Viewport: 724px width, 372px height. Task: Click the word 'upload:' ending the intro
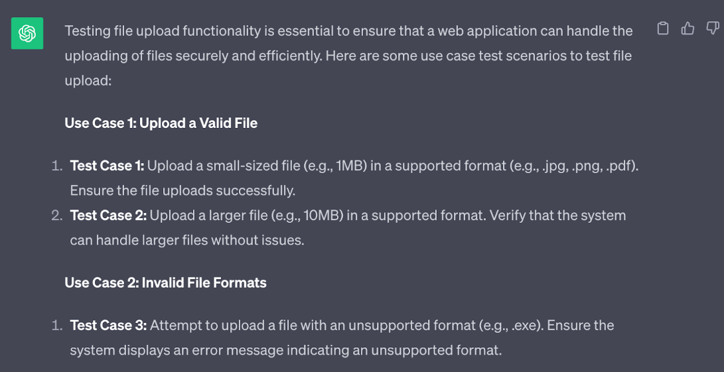(88, 82)
